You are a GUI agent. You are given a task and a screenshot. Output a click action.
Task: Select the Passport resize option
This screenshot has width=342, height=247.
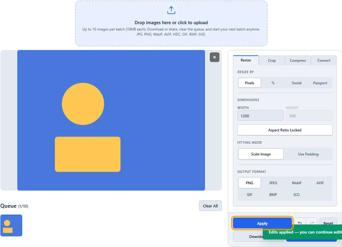coord(320,83)
